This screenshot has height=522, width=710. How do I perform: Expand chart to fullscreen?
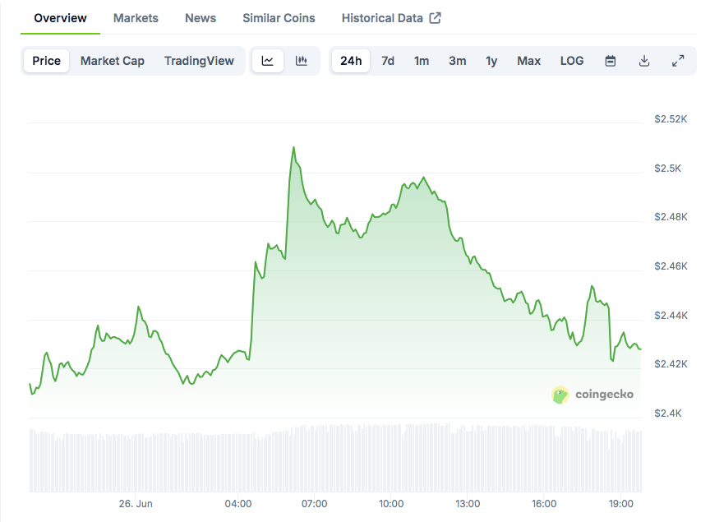(678, 61)
